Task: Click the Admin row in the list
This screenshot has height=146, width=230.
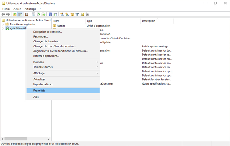Action: [x=61, y=26]
